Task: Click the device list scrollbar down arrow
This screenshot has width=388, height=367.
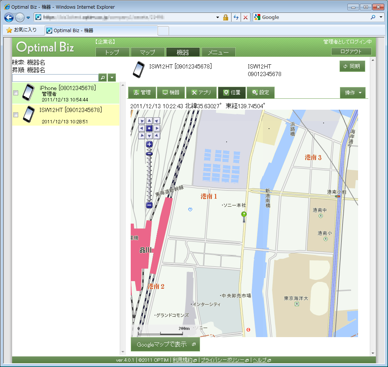Action: [123, 352]
